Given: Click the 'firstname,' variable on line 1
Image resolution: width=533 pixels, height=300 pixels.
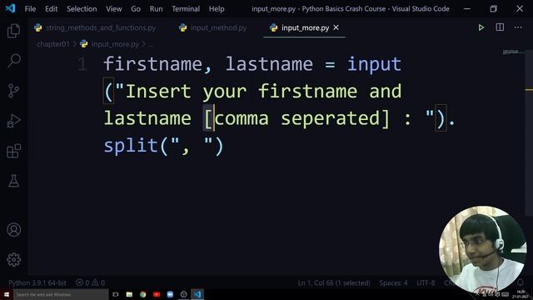Looking at the screenshot, I should (157, 64).
